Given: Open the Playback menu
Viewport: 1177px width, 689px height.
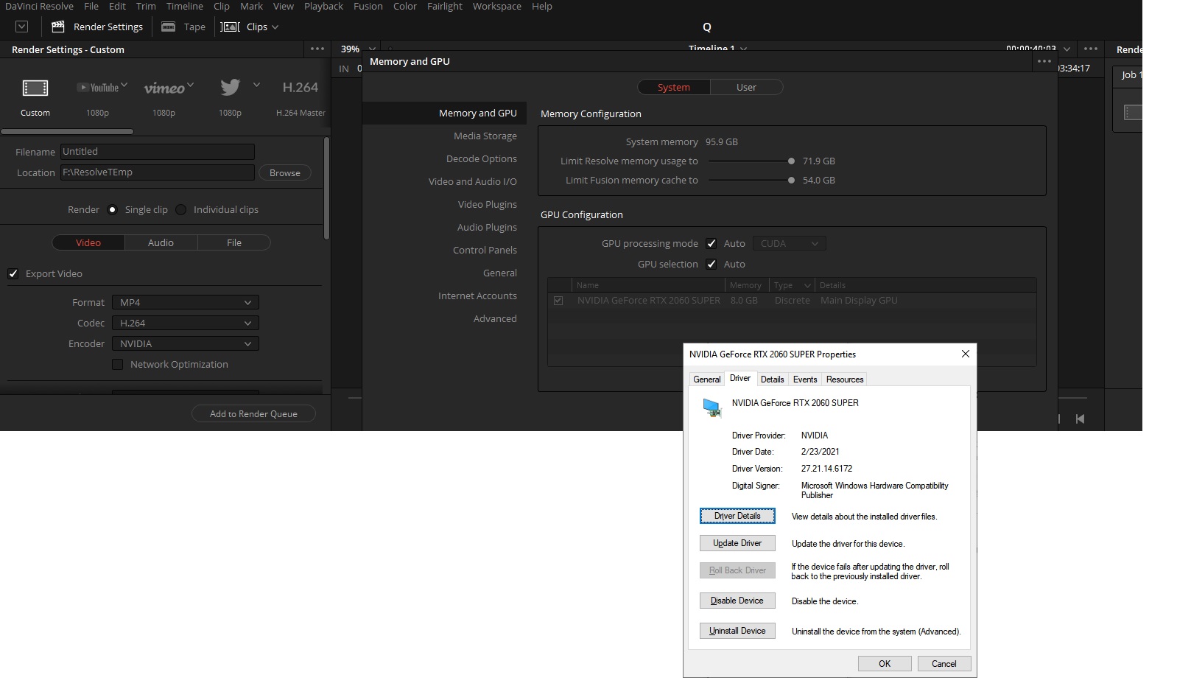Looking at the screenshot, I should point(324,6).
